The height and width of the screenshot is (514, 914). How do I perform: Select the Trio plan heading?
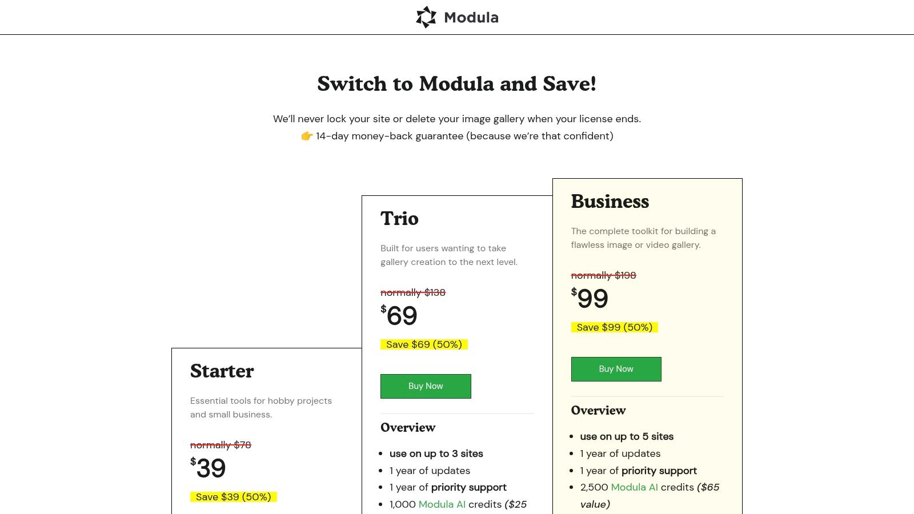(399, 219)
